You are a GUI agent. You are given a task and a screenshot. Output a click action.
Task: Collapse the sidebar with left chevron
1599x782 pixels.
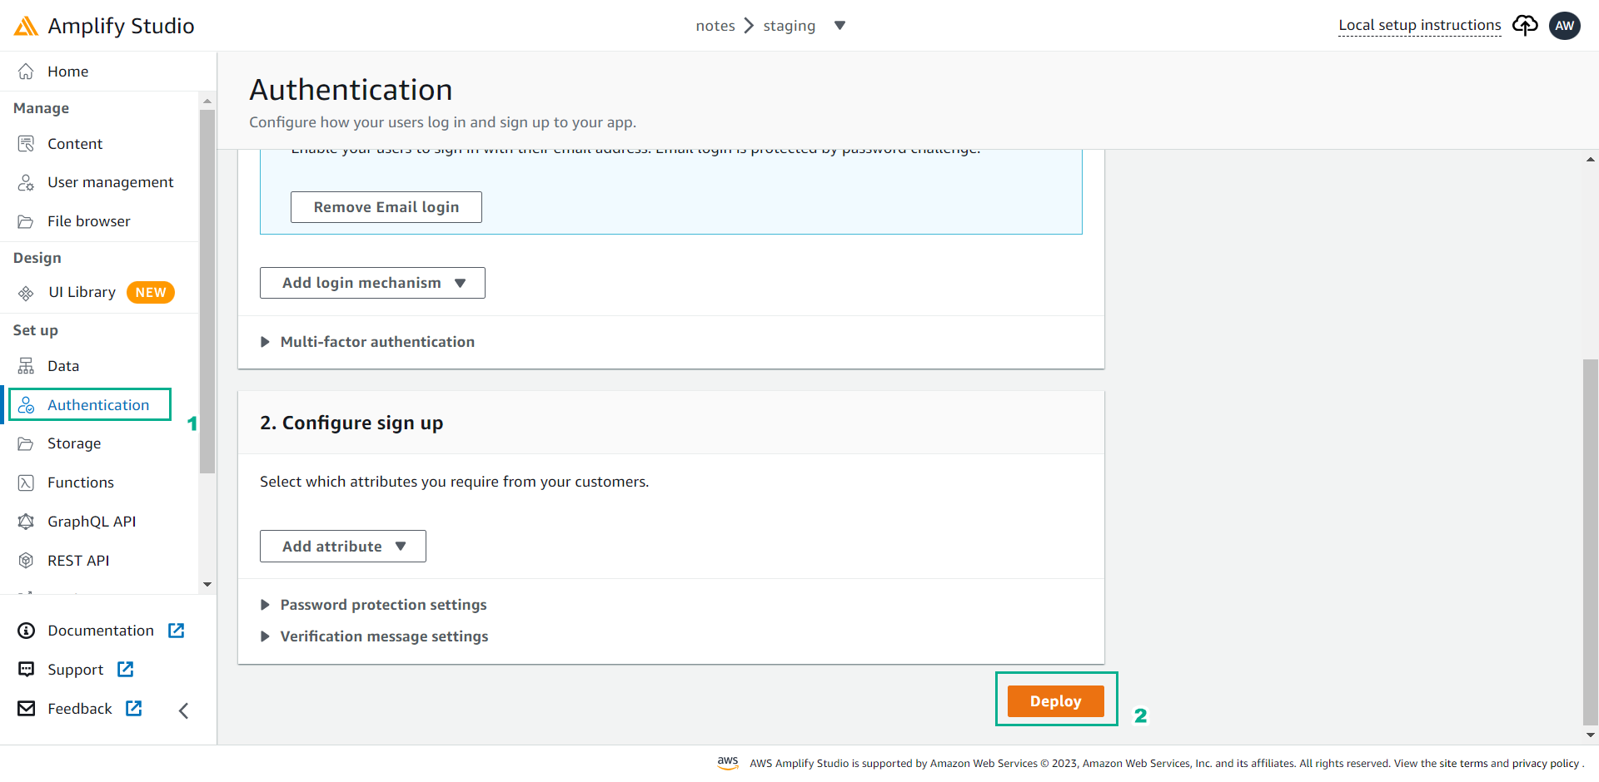coord(184,710)
